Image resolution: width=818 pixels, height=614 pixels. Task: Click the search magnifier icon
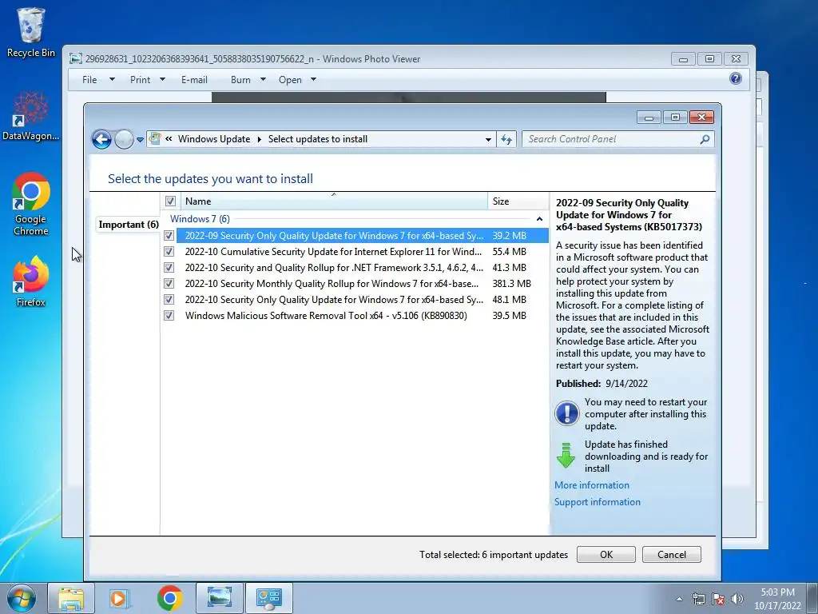pyautogui.click(x=705, y=139)
